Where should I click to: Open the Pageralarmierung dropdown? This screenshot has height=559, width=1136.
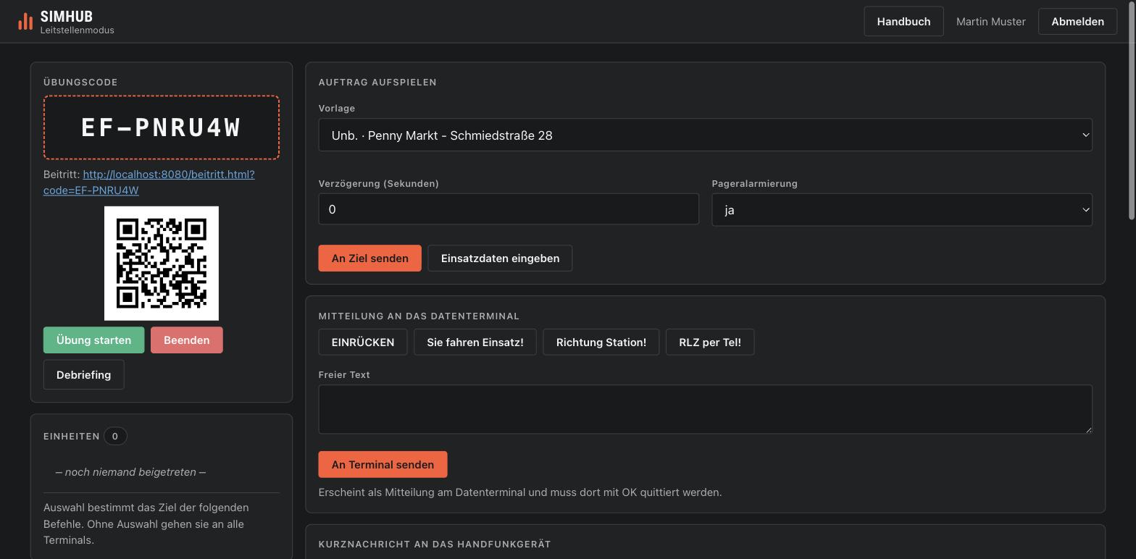click(x=902, y=210)
